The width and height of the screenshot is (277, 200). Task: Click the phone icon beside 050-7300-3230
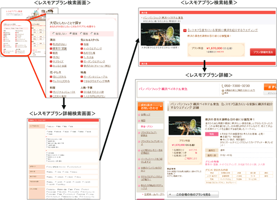point(223,86)
